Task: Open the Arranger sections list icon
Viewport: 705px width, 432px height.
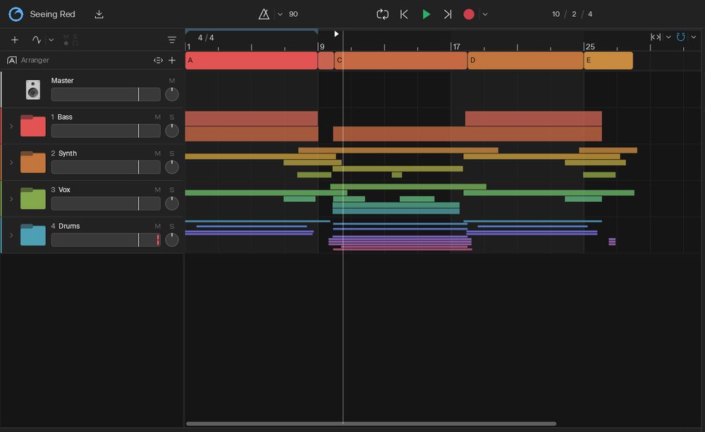Action: (158, 60)
